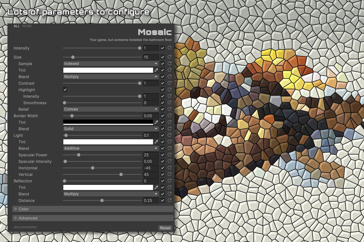Reset the Intensity parameter with its revert icon

pyautogui.click(x=170, y=48)
